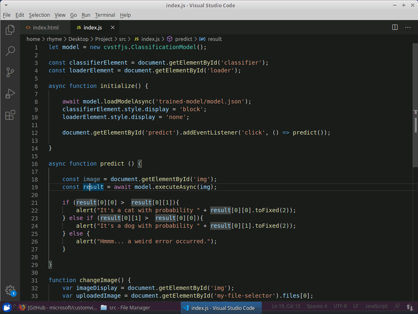Click the 'Project' breadcrumb segment
Image resolution: width=418 pixels, height=314 pixels.
pos(104,39)
